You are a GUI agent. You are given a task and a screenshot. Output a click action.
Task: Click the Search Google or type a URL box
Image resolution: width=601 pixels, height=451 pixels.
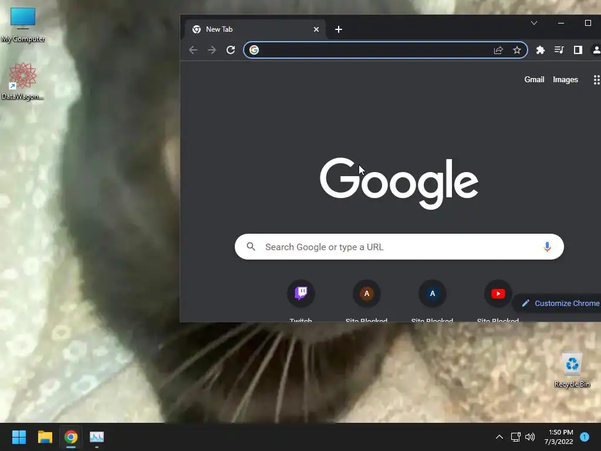pyautogui.click(x=399, y=247)
